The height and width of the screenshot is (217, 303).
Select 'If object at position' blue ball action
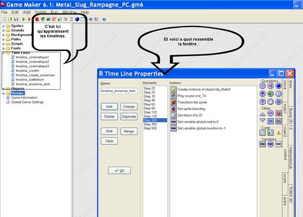point(278,86)
